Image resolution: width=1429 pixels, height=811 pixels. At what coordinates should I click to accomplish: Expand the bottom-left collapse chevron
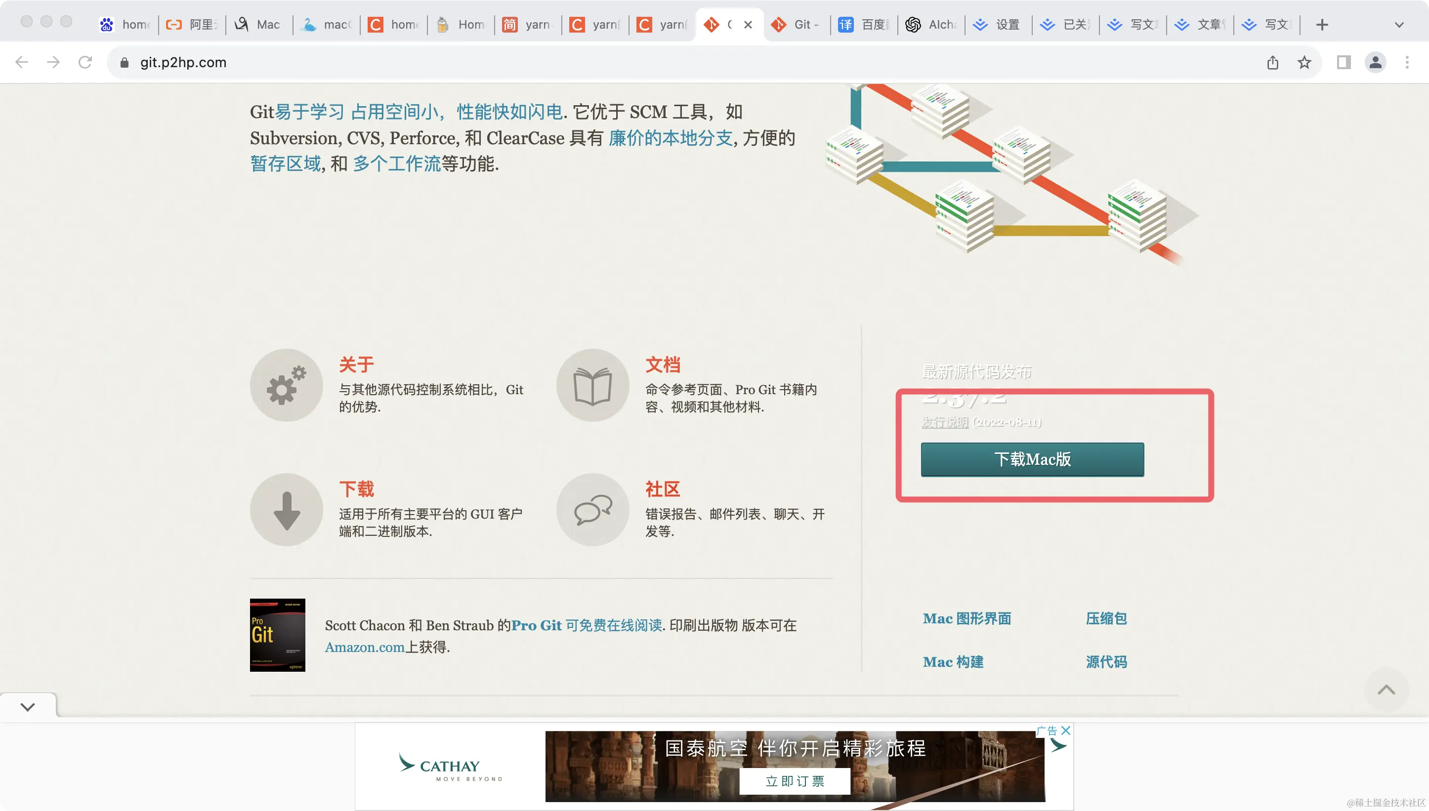click(x=28, y=707)
